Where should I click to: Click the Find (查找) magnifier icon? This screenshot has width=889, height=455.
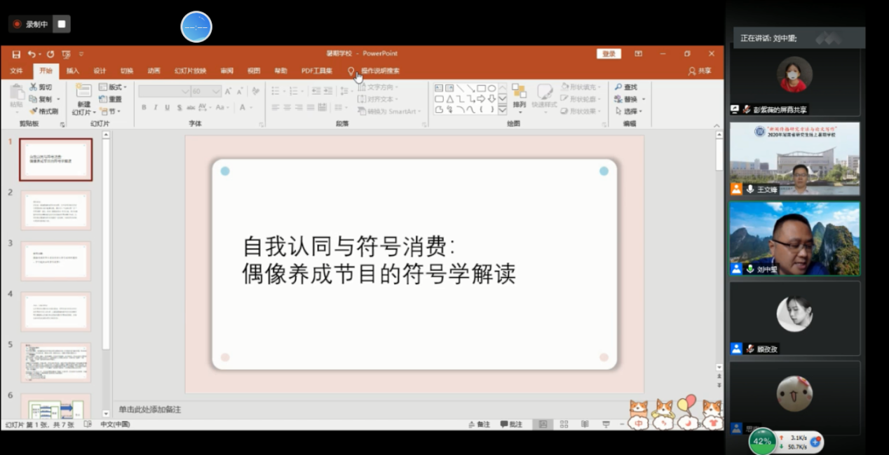click(x=618, y=87)
